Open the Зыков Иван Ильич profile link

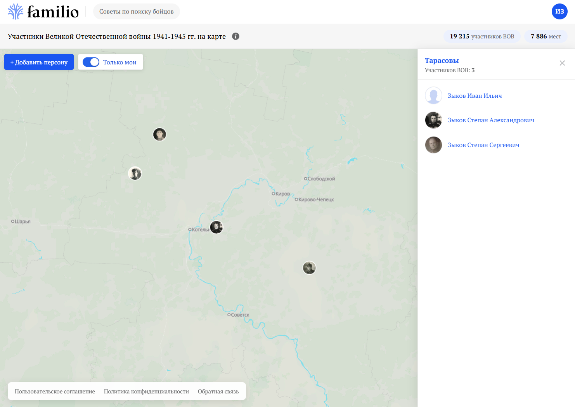(475, 96)
